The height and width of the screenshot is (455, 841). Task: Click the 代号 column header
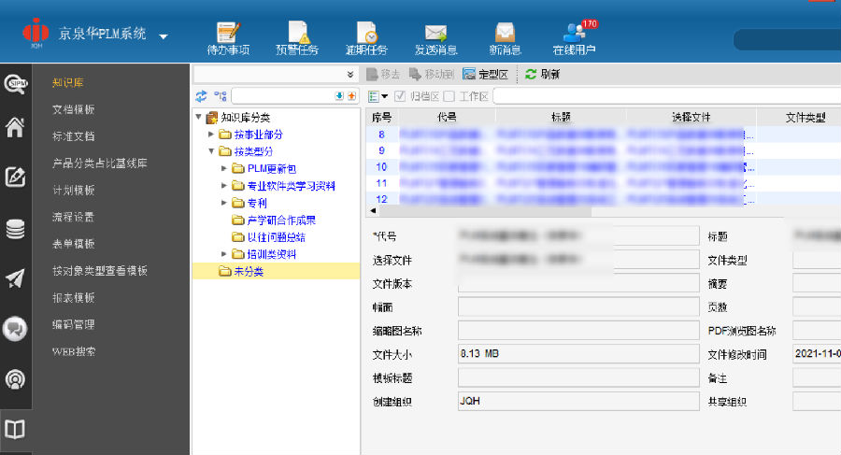point(447,117)
